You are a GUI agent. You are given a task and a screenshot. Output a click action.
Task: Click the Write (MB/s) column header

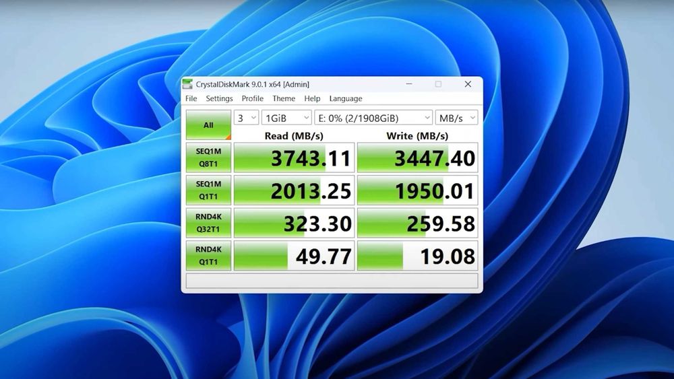417,135
